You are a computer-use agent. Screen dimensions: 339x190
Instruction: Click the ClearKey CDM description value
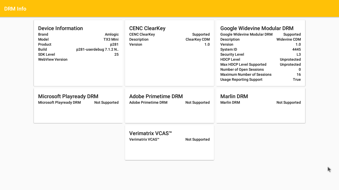click(x=198, y=39)
